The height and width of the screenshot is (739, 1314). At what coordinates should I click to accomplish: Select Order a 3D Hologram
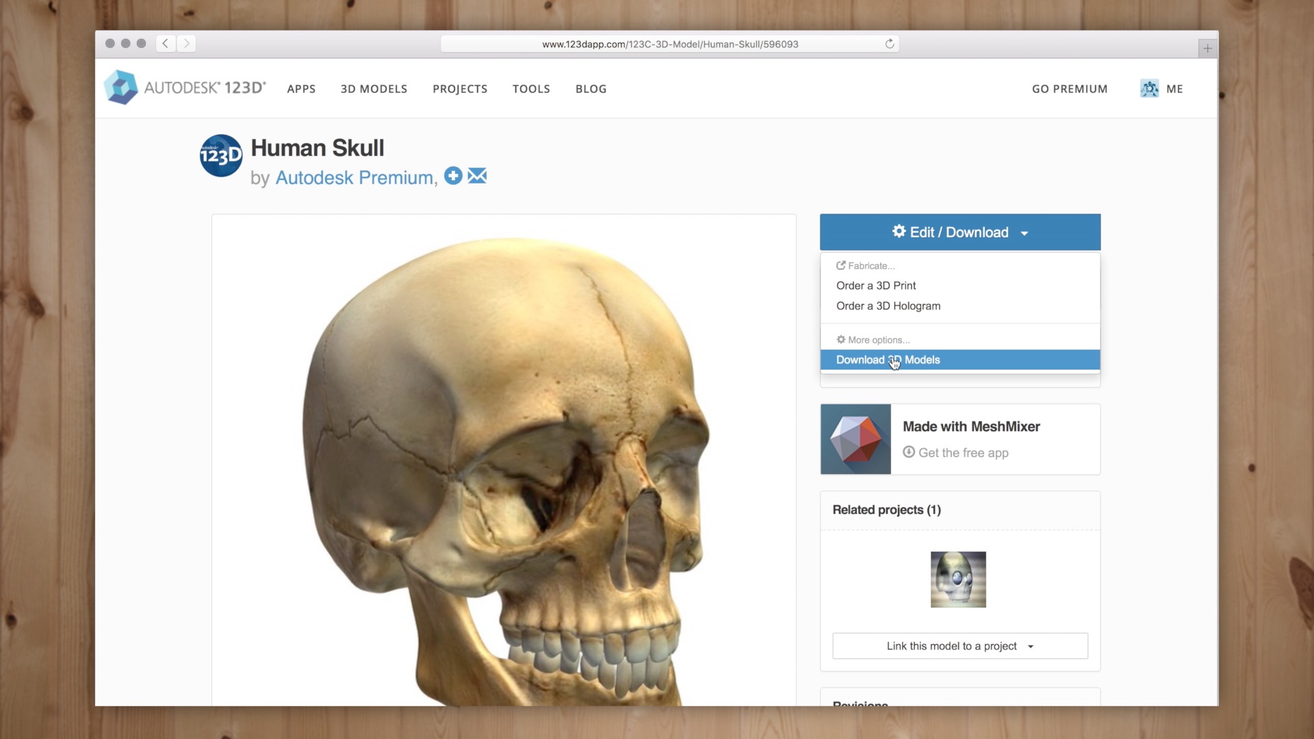pos(888,306)
